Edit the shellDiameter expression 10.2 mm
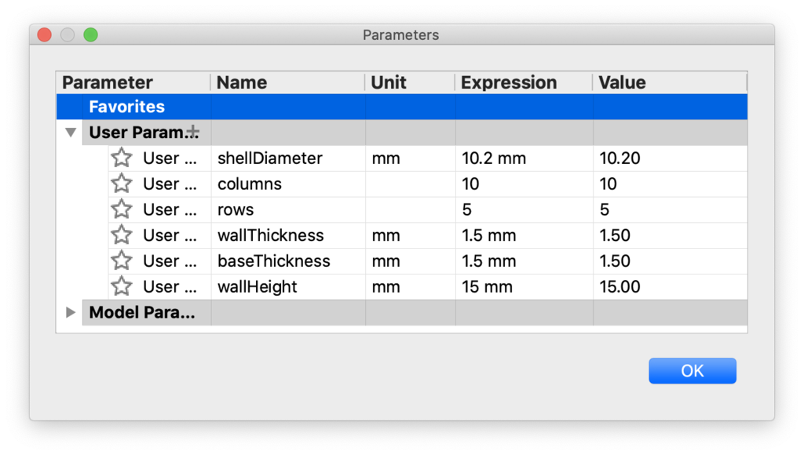804x455 pixels. click(494, 158)
